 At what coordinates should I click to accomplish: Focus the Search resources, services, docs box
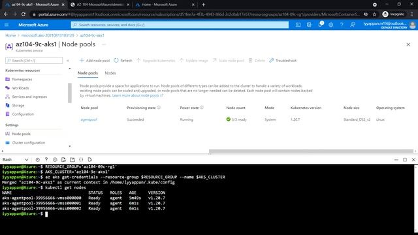(x=180, y=25)
